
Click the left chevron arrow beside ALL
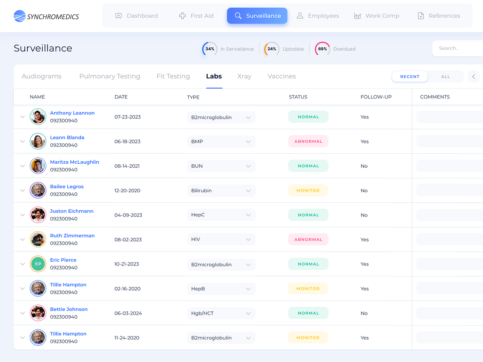click(x=473, y=76)
